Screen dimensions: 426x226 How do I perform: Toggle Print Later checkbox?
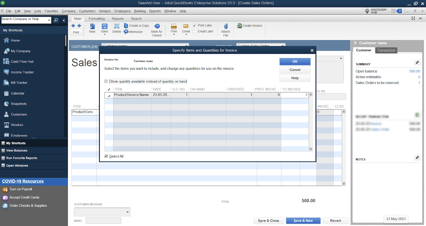click(x=195, y=25)
